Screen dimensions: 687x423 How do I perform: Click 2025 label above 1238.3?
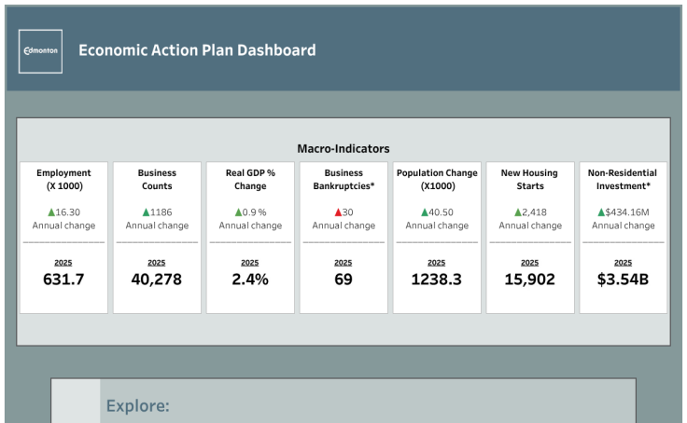click(437, 263)
